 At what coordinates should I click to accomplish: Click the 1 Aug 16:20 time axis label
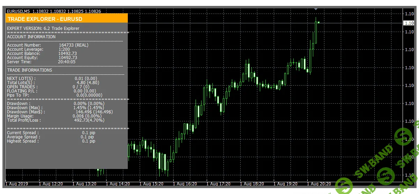coord(185,184)
